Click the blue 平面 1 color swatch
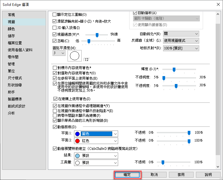 click(x=77, y=134)
